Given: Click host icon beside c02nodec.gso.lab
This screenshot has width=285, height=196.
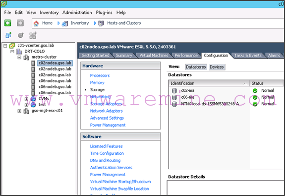Looking at the screenshot, I should (x=33, y=75).
